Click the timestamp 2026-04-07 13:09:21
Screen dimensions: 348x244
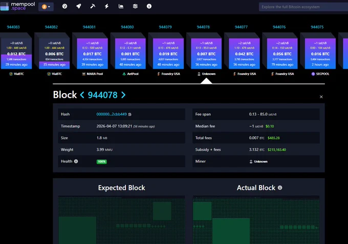(114, 126)
